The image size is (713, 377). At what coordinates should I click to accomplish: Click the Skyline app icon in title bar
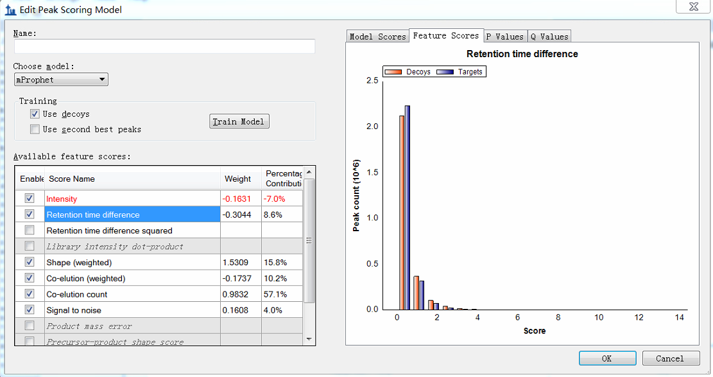pos(10,10)
